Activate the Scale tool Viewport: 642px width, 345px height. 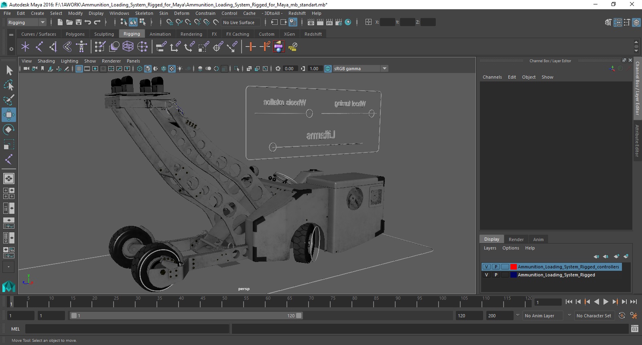click(x=9, y=144)
